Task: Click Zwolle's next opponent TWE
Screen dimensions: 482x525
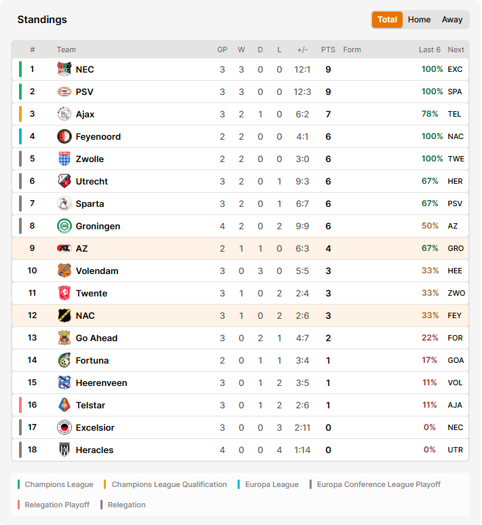Action: pos(456,159)
